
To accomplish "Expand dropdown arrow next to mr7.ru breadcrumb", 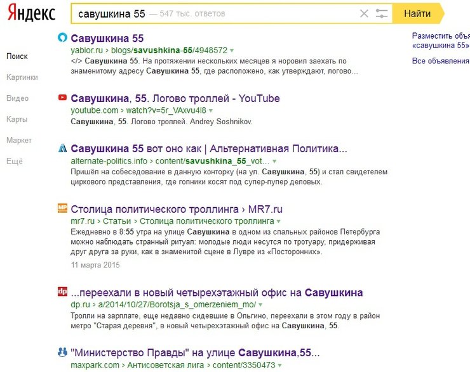I will [x=279, y=221].
